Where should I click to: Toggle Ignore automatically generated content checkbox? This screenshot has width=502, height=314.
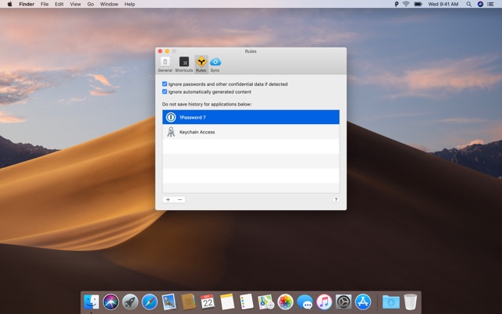tap(165, 91)
